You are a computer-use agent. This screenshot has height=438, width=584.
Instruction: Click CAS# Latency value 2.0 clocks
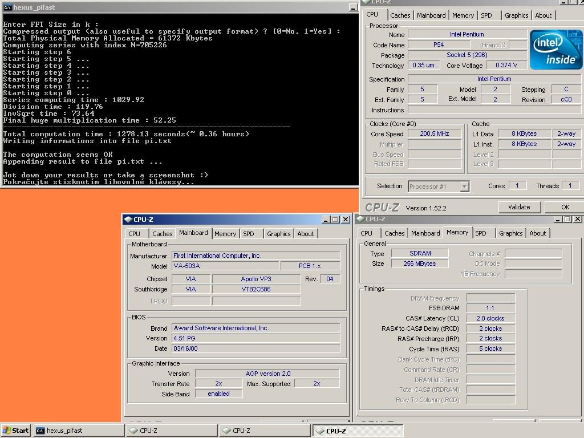[490, 318]
